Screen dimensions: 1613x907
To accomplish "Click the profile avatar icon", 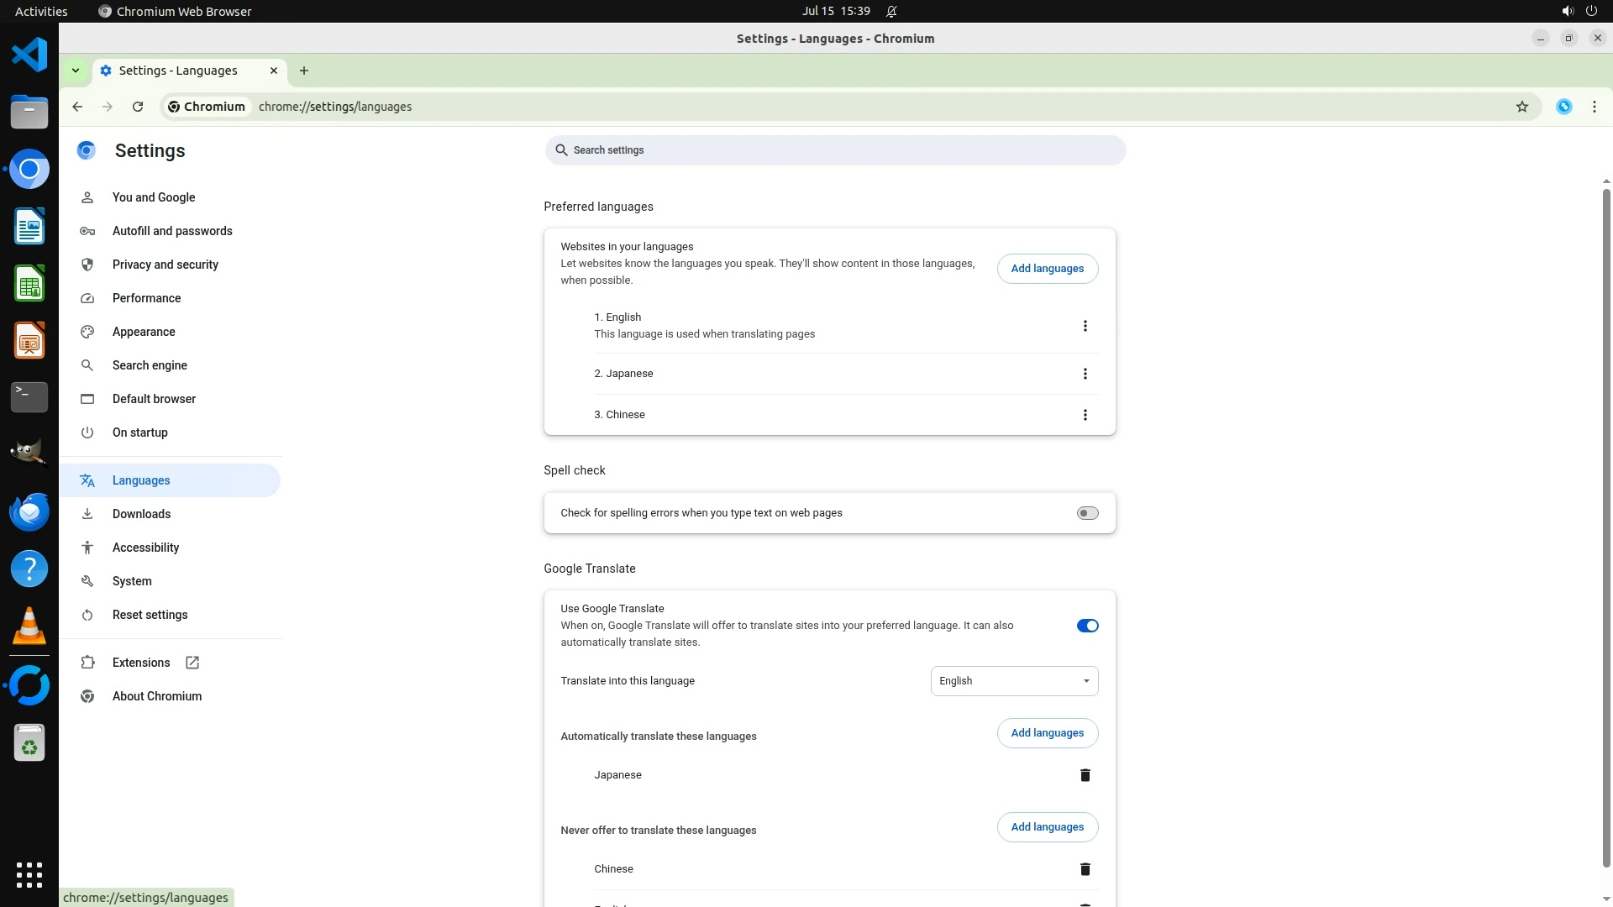I will click(1563, 107).
